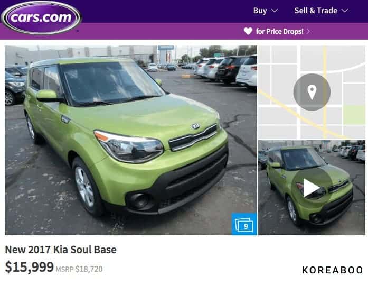Click the MSRP $18,720 text
The width and height of the screenshot is (368, 285).
(x=79, y=269)
